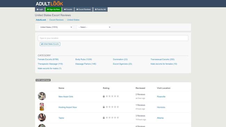Open Body Rubs category
The height and width of the screenshot is (127, 226).
pos(83,59)
